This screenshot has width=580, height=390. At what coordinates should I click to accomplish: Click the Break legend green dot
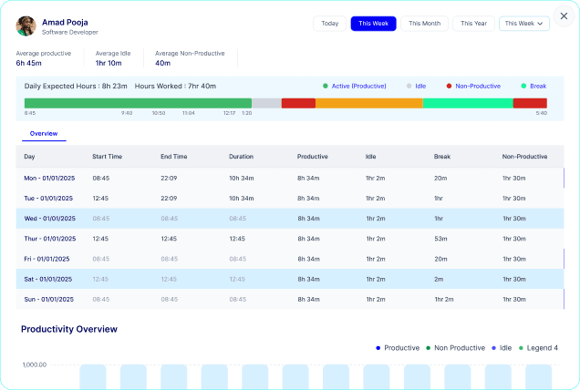click(x=523, y=86)
